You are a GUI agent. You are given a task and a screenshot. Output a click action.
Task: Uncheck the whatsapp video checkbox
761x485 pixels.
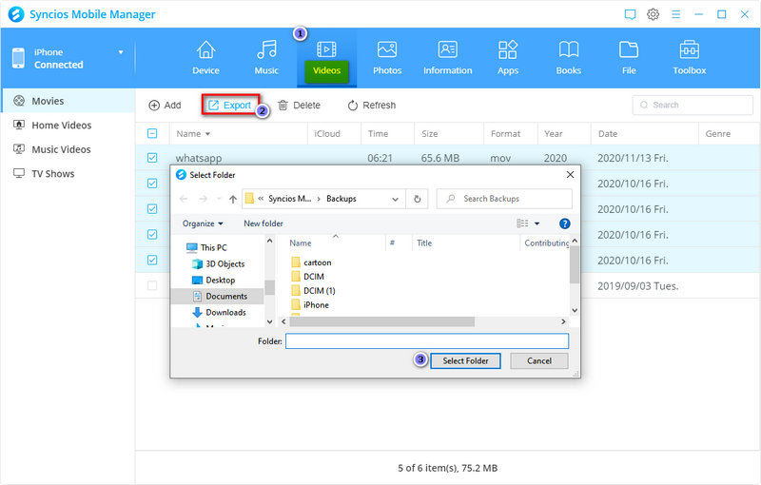[x=152, y=159]
